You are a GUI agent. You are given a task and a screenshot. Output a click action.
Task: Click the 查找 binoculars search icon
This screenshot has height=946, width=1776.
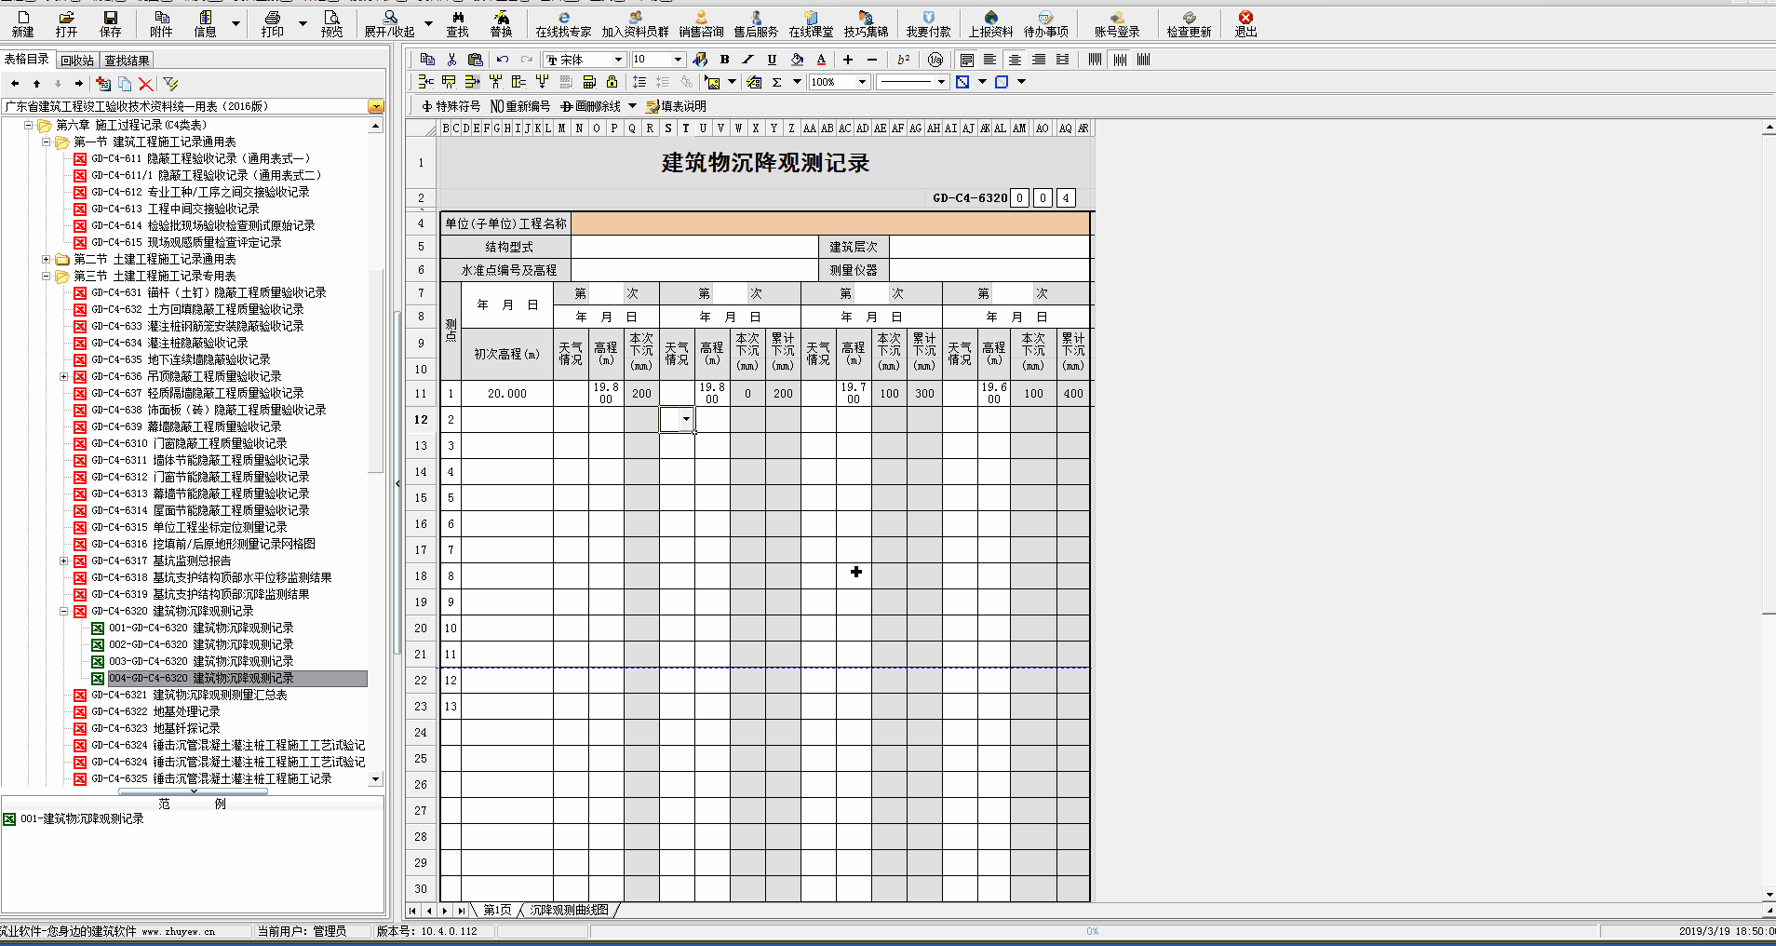click(457, 23)
